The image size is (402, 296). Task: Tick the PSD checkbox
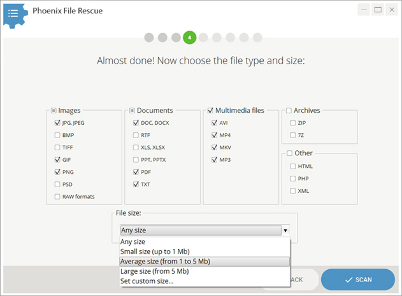click(x=57, y=184)
